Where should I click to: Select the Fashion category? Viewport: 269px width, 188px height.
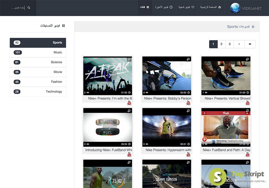click(38, 82)
